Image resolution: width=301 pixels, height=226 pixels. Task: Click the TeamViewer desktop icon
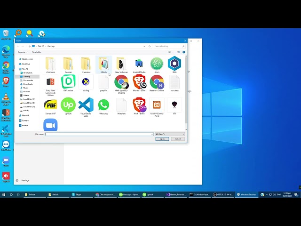pos(6,145)
